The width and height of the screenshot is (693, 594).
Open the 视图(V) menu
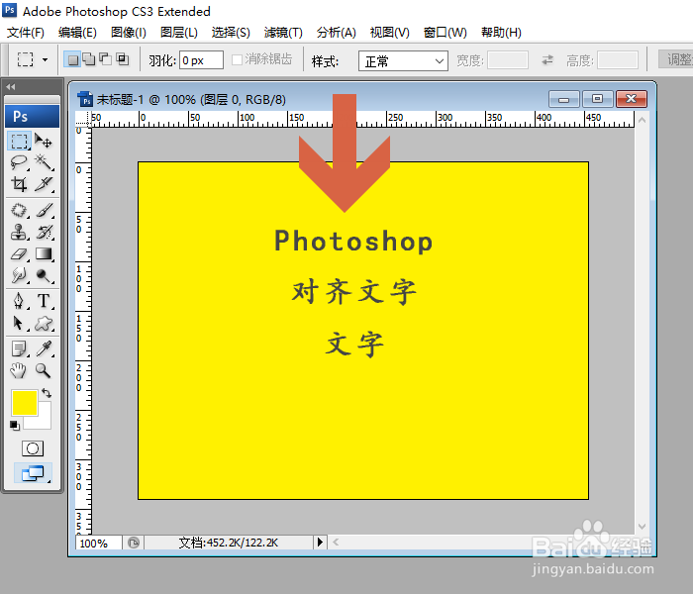tap(389, 33)
